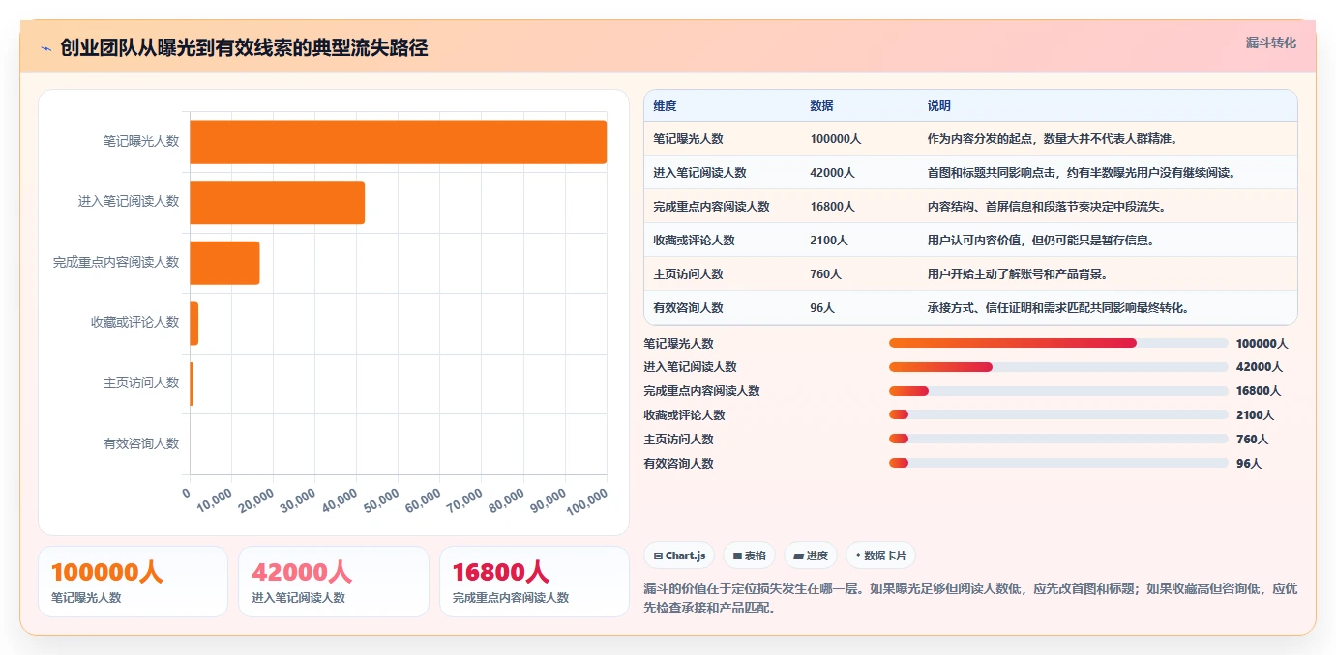Click the 96人 value beside the progress bar

click(1249, 464)
